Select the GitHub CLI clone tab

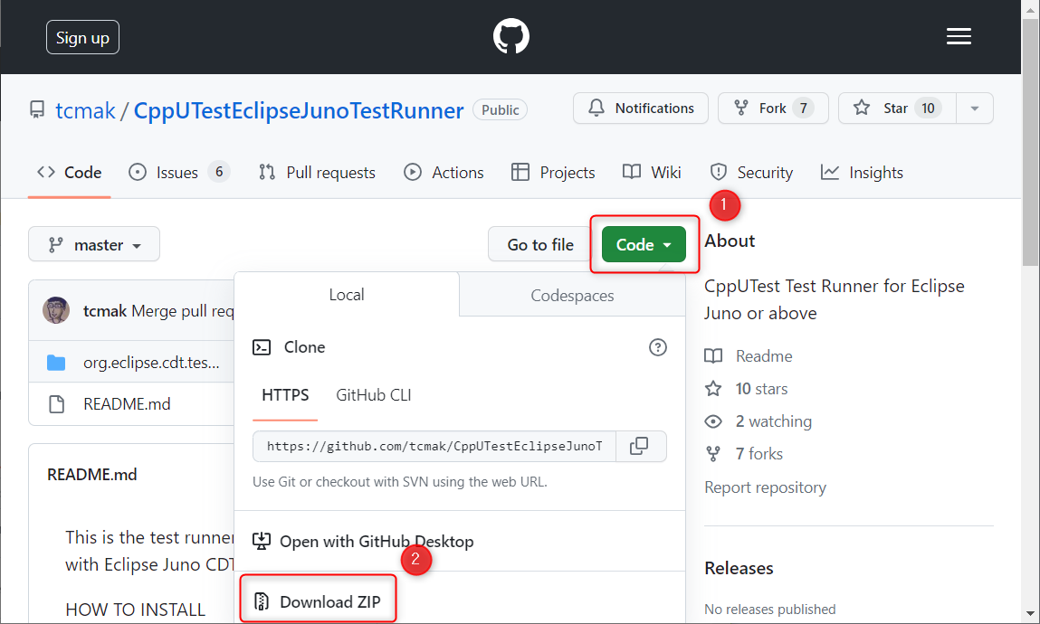[374, 395]
